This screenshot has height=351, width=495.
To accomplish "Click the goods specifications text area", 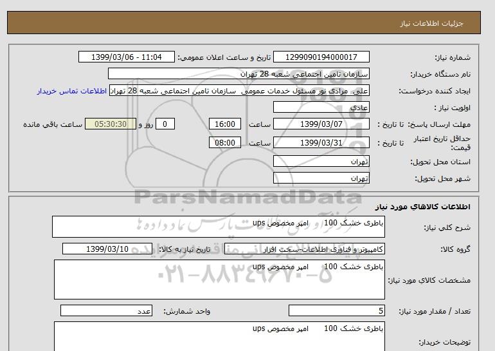I will pyautogui.click(x=219, y=280).
